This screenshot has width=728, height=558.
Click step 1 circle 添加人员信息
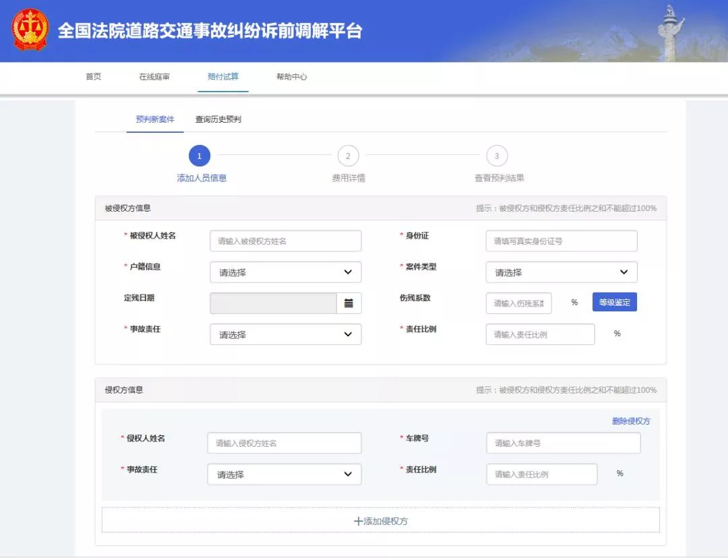[200, 156]
